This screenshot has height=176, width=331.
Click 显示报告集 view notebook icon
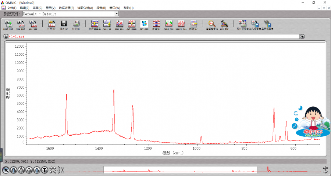pyautogui.click(x=267, y=25)
